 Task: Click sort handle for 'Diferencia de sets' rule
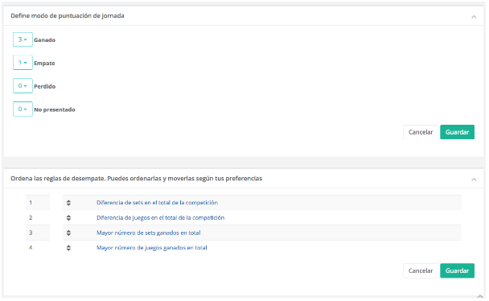68,203
